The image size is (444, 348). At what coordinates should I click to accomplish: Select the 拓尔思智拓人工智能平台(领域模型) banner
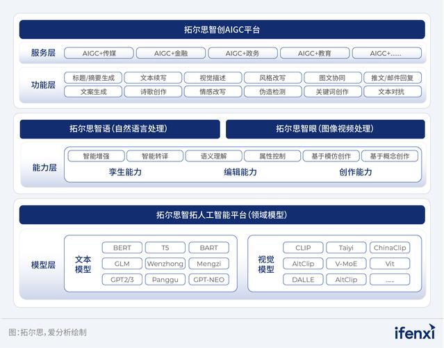(222, 214)
